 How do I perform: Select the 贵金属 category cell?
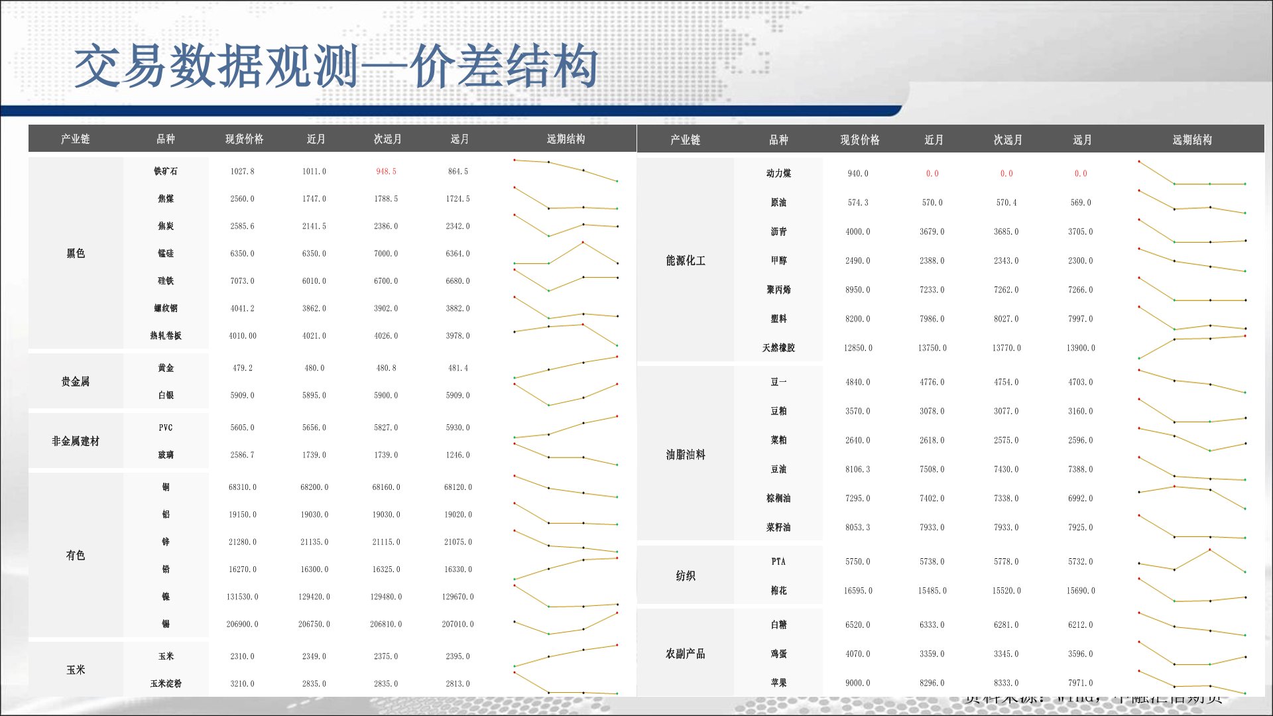76,381
